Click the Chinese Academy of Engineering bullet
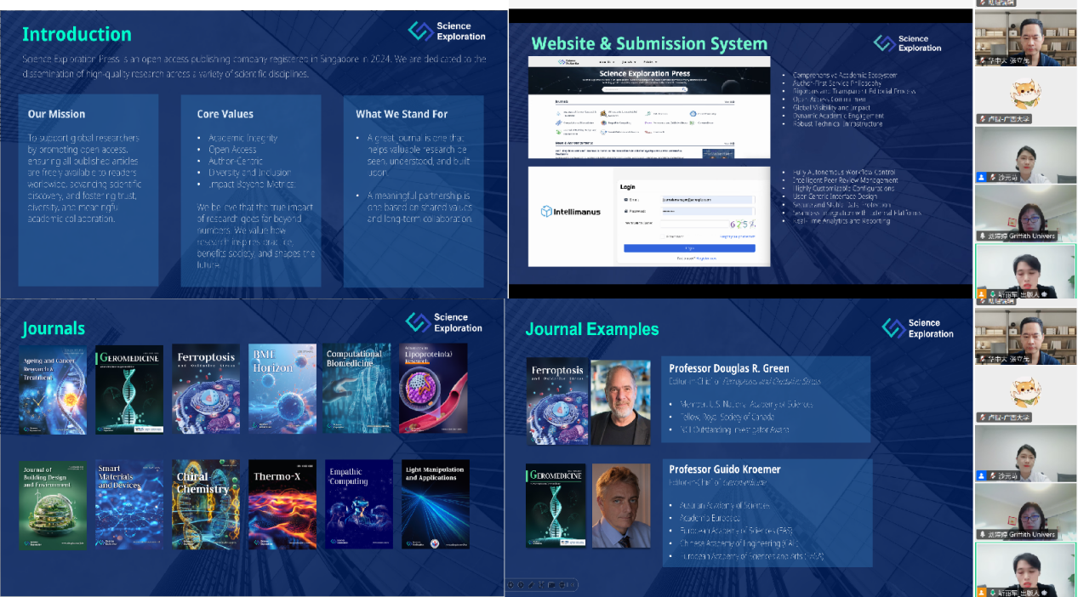The width and height of the screenshot is (1078, 597). click(737, 543)
